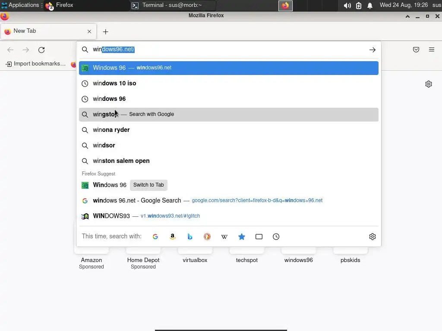Image resolution: width=442 pixels, height=331 pixels.
Task: Click the Firefox Suggest section label
Action: coord(98,174)
